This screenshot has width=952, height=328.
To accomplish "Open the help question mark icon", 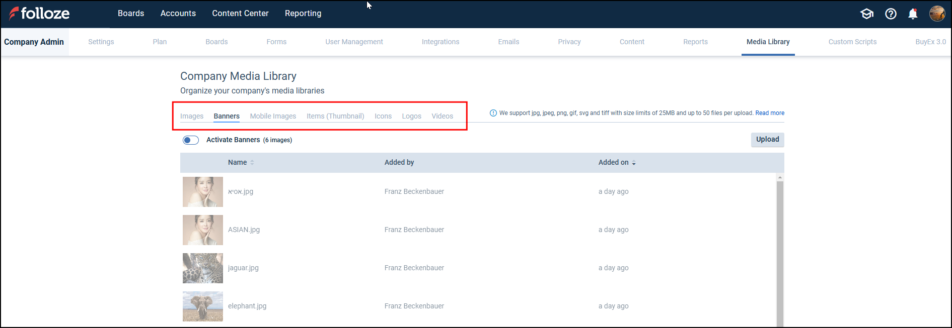I will click(891, 14).
